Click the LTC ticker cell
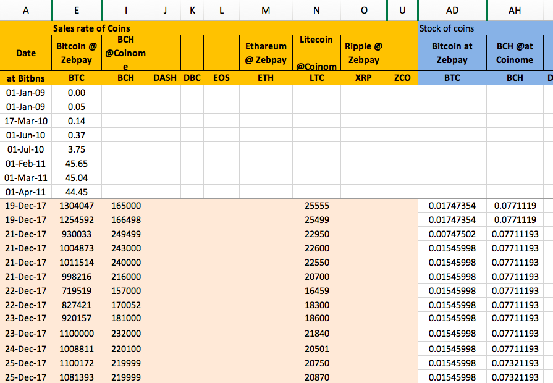 click(x=317, y=78)
